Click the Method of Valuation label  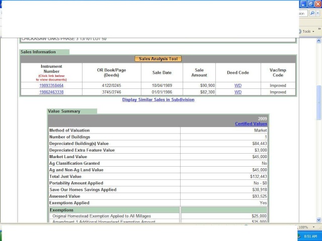69,131
